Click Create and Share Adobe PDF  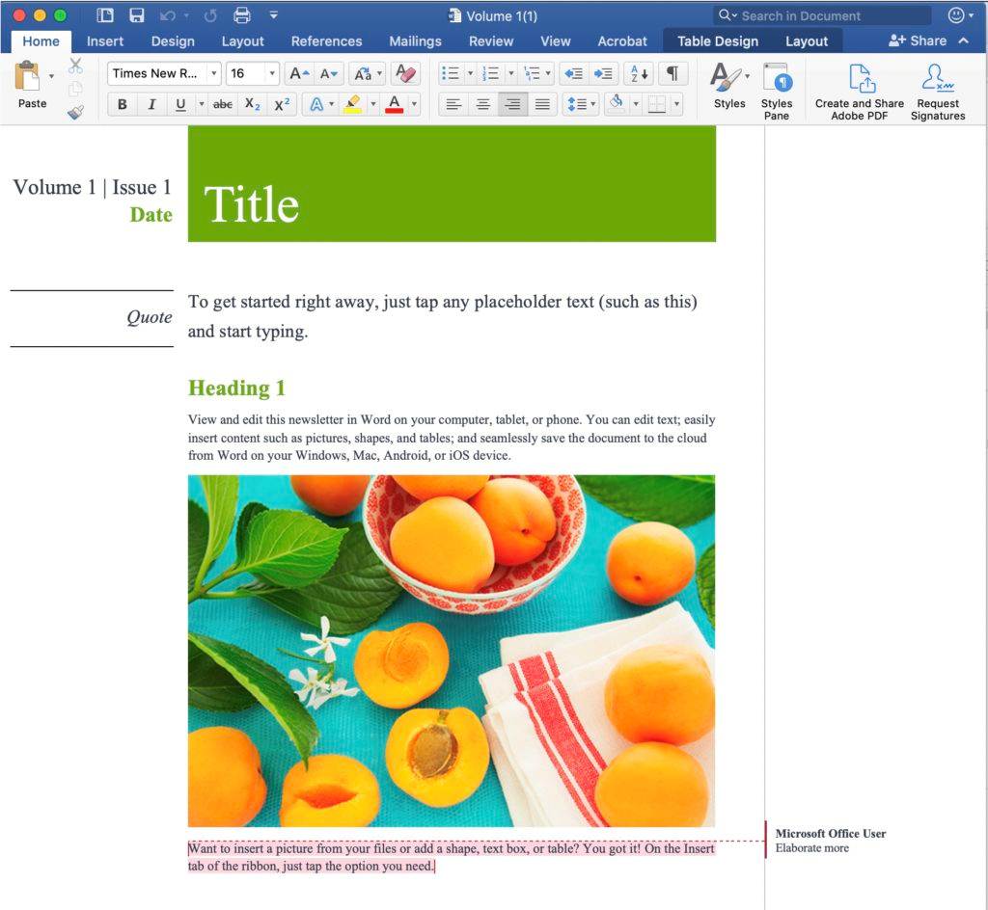click(859, 91)
